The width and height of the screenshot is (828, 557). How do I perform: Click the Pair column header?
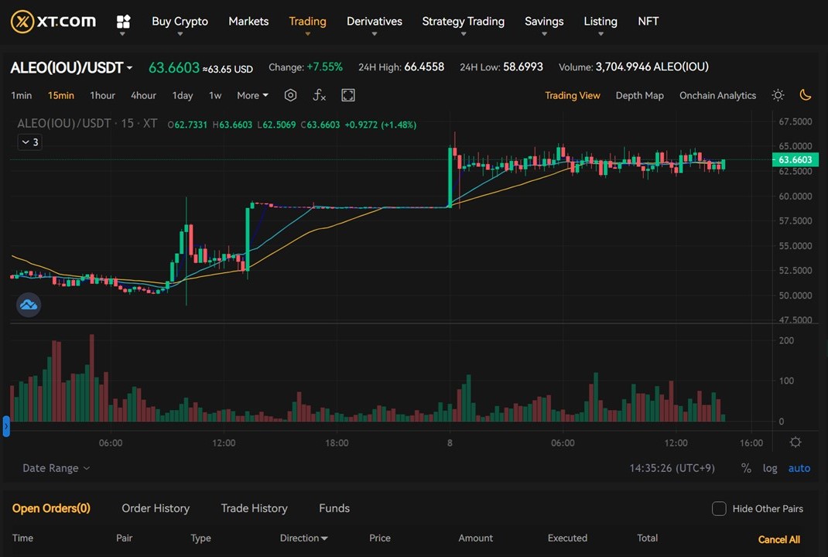pyautogui.click(x=124, y=538)
